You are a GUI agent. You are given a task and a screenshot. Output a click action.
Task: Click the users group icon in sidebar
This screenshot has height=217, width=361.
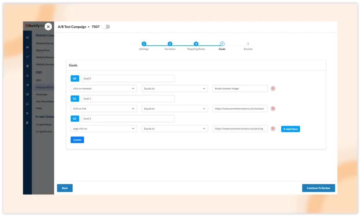[x=27, y=66]
